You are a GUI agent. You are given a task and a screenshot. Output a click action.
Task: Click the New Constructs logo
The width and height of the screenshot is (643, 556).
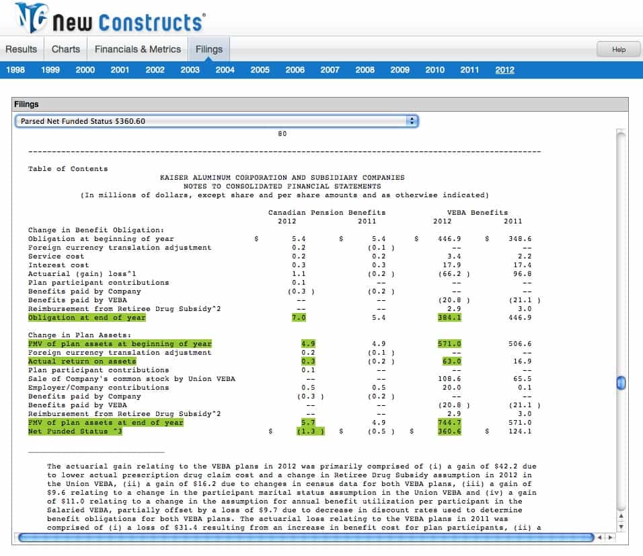click(110, 18)
